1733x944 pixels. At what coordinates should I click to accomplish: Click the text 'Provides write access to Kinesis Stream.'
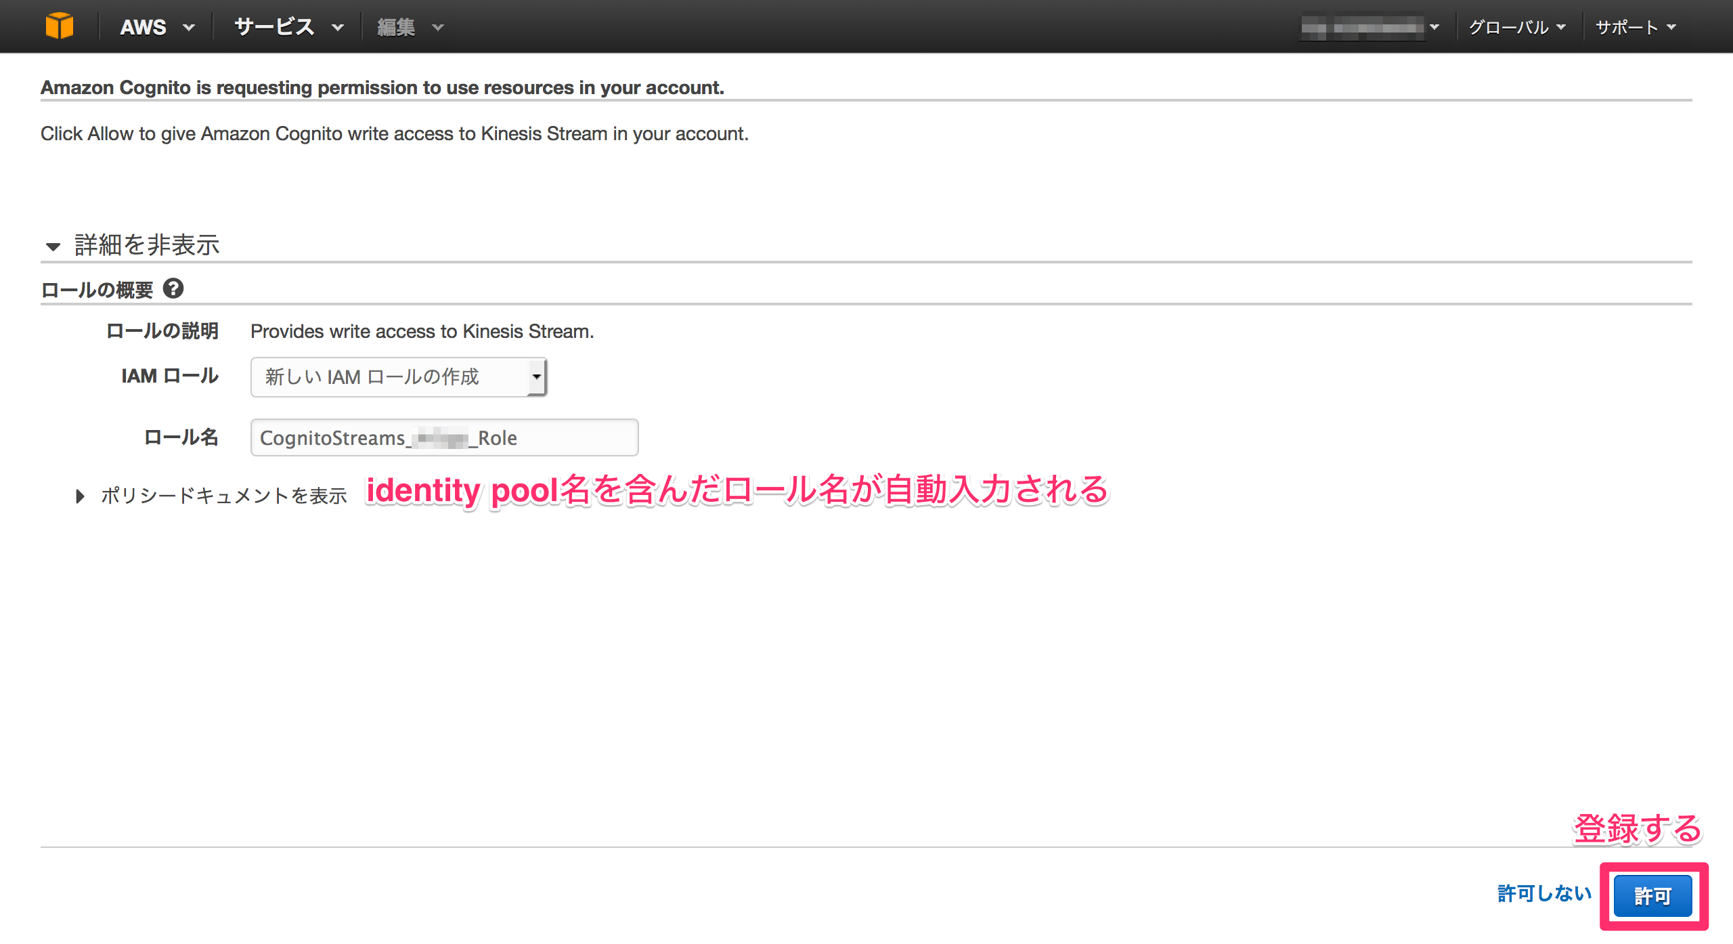tap(422, 331)
